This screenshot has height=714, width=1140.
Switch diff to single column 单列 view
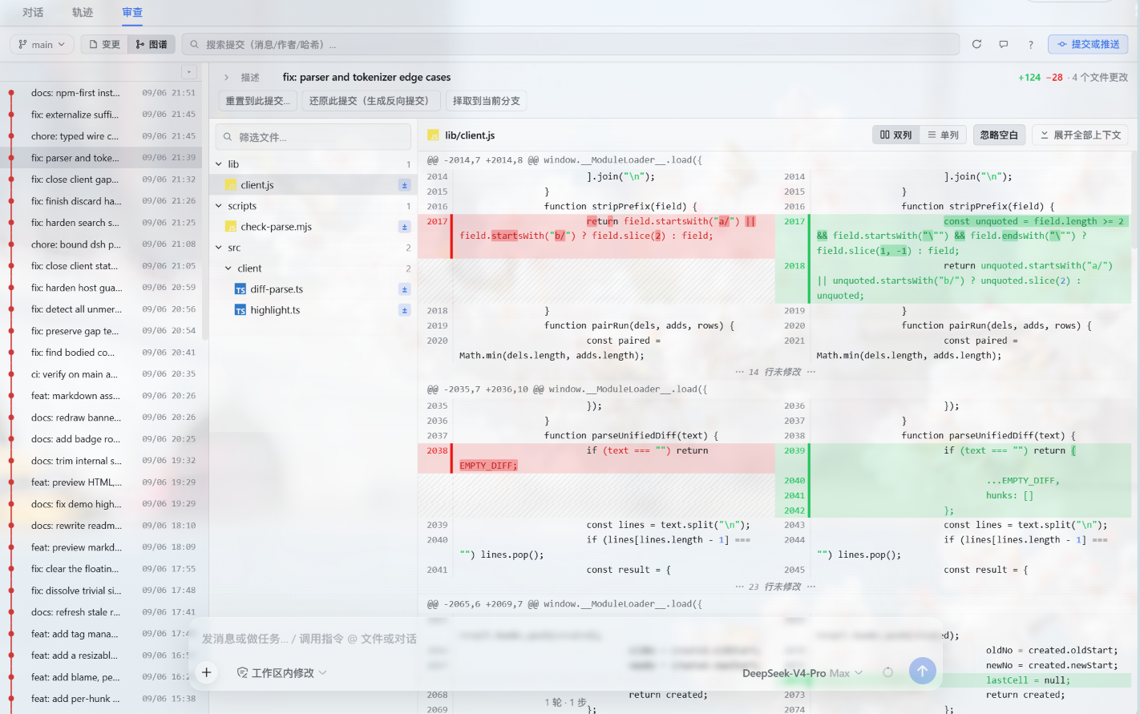point(943,135)
